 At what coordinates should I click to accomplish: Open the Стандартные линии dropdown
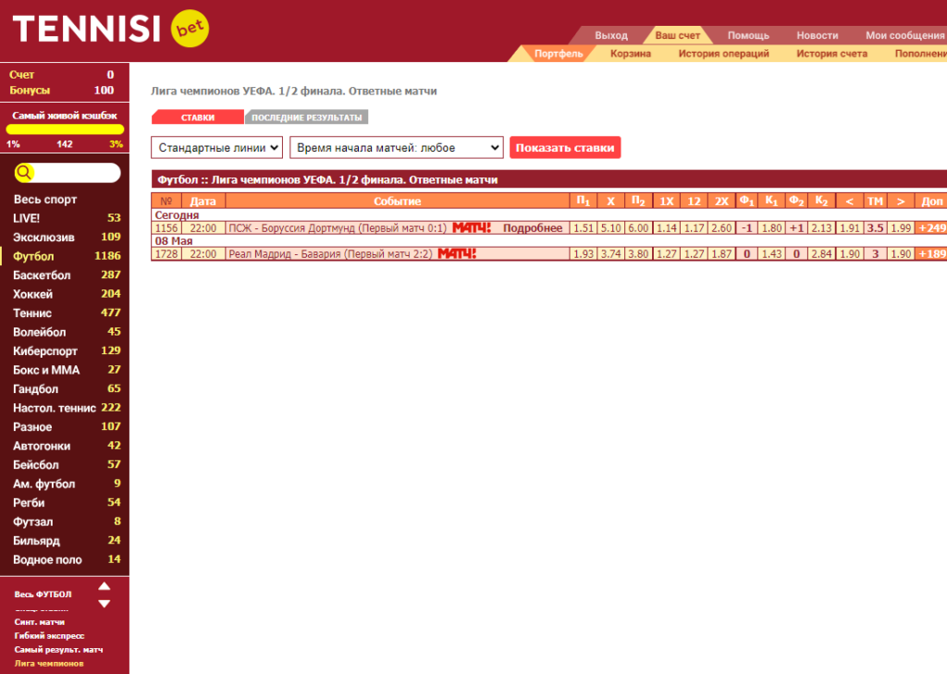click(216, 147)
